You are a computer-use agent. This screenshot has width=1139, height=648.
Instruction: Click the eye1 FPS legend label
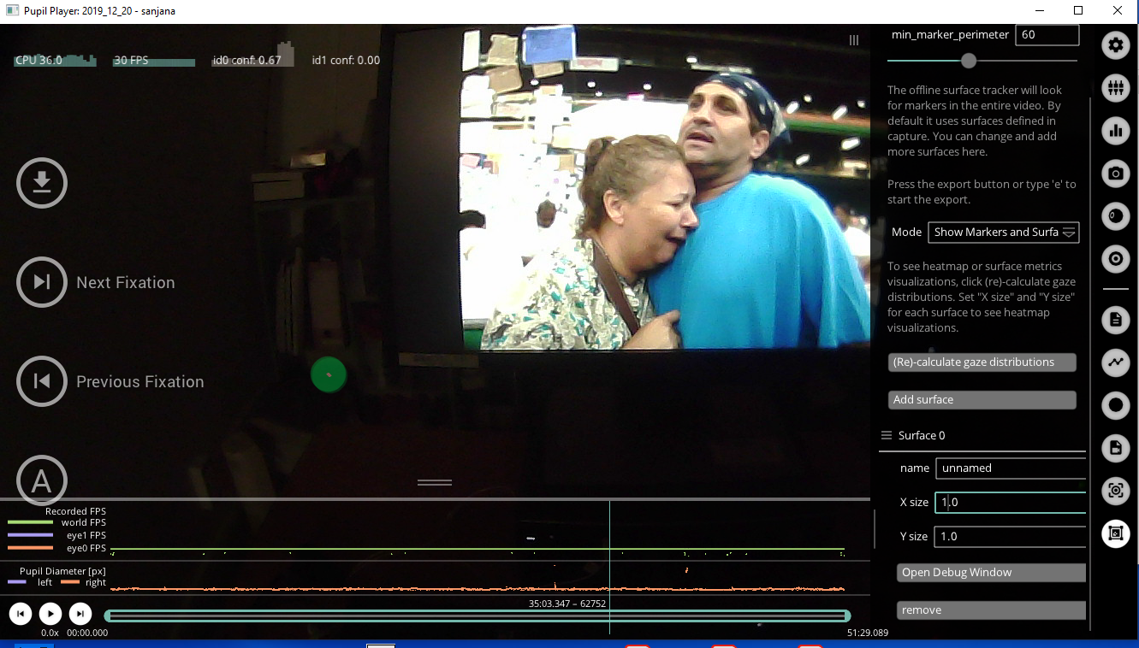[x=86, y=535]
